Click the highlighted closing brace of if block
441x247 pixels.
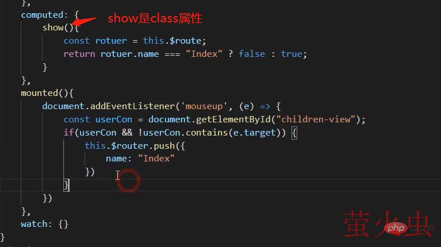pyautogui.click(x=66, y=185)
